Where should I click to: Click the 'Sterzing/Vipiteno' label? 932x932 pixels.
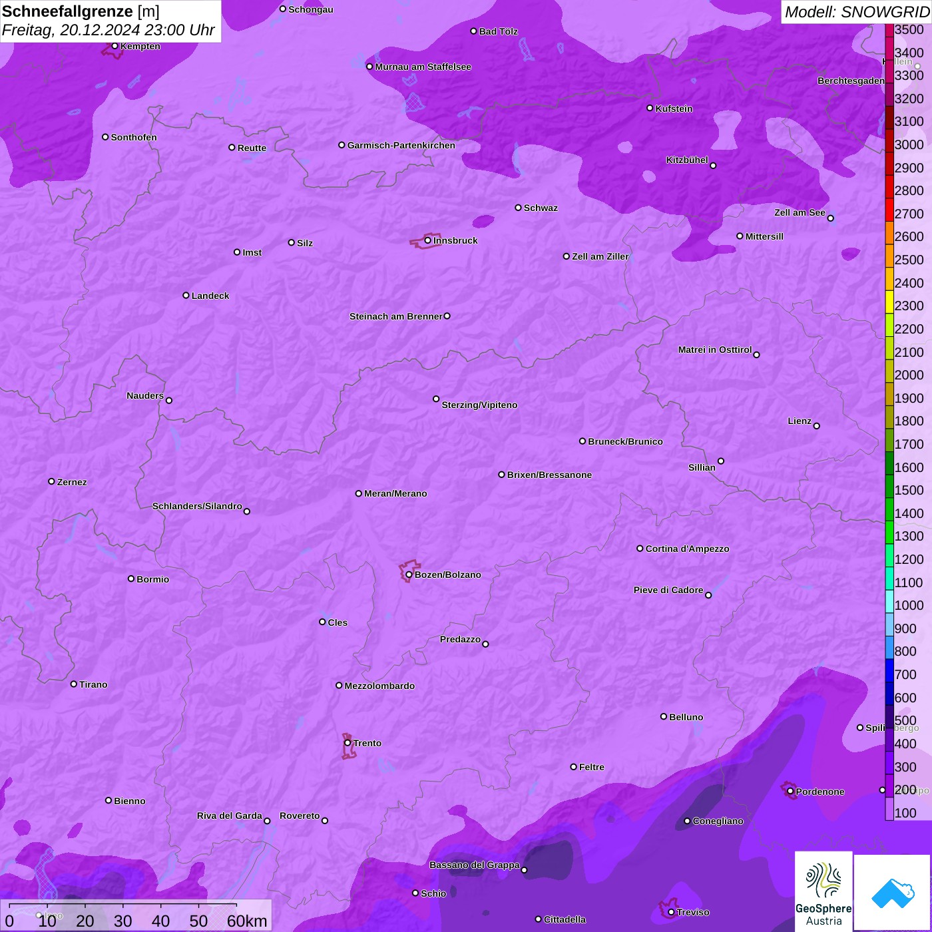pos(479,405)
